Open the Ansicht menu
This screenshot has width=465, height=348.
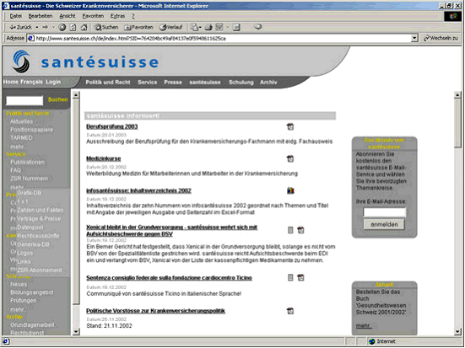click(x=68, y=16)
